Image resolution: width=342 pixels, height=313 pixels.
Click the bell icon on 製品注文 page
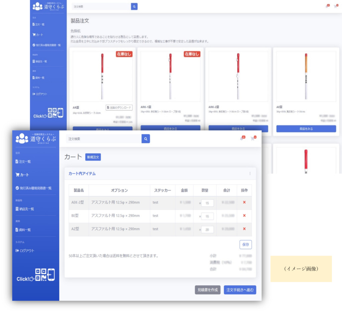tap(327, 6)
